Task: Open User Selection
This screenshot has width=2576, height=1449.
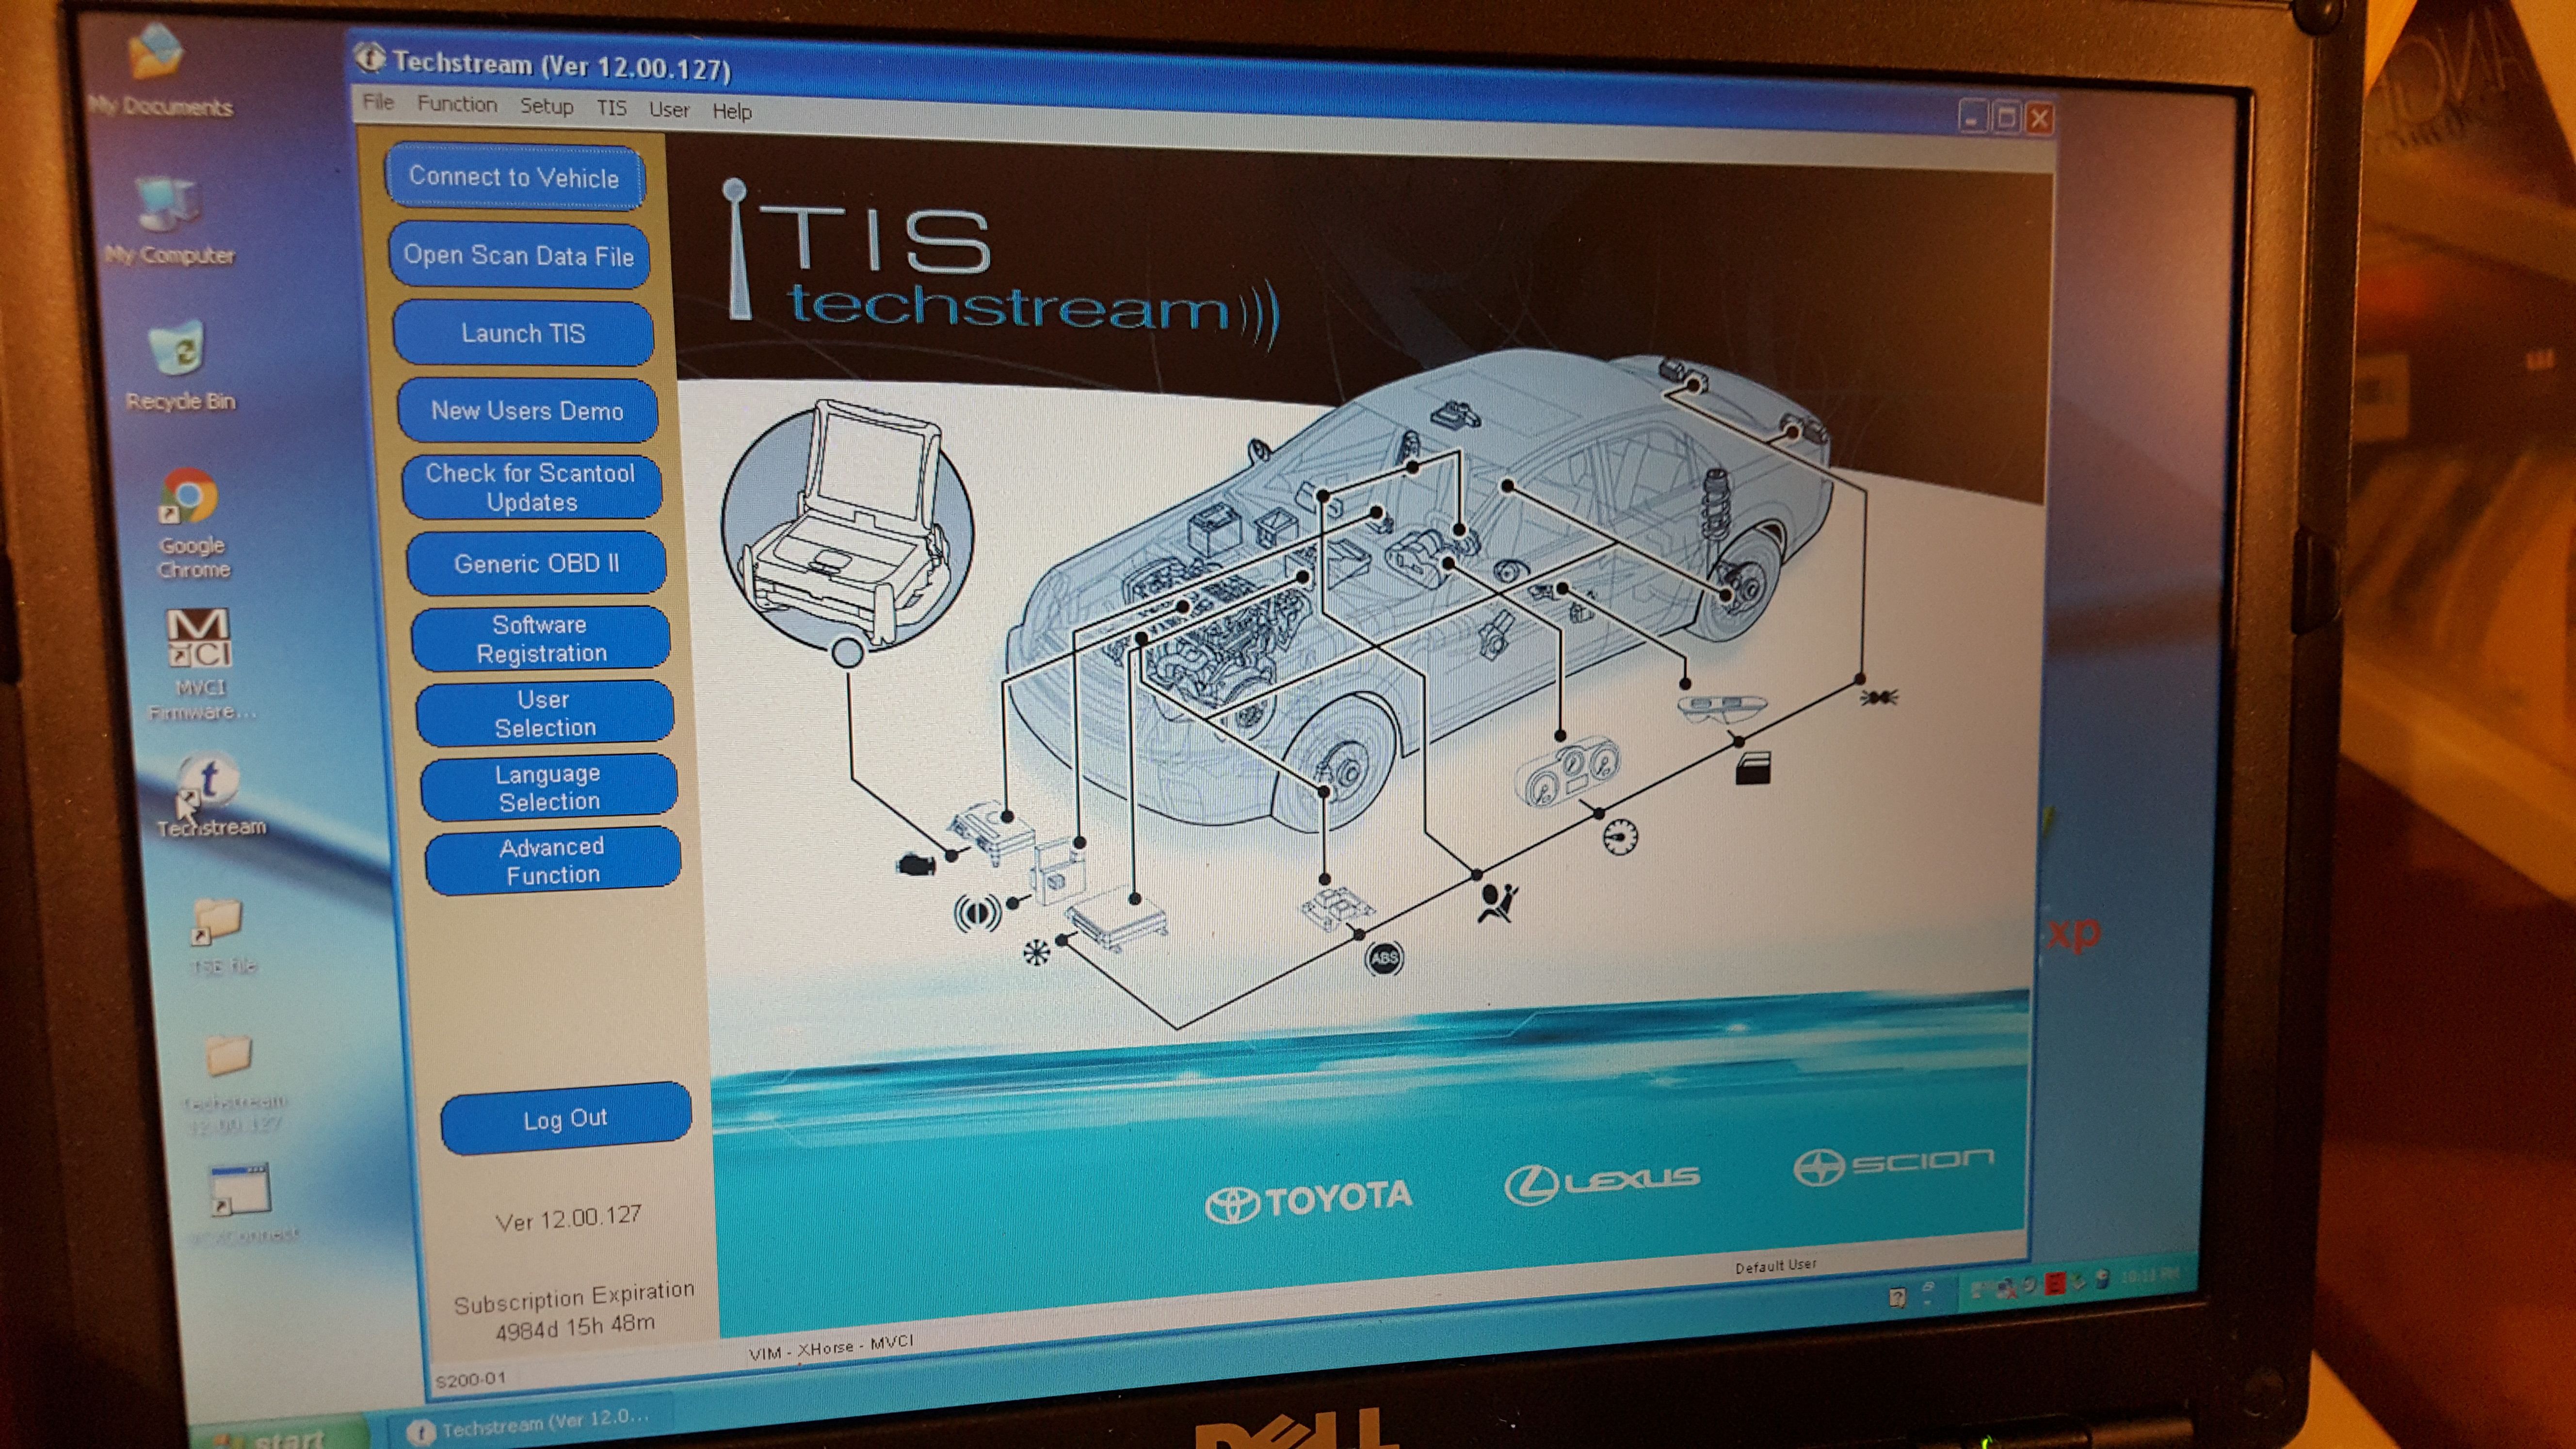Action: coord(545,713)
